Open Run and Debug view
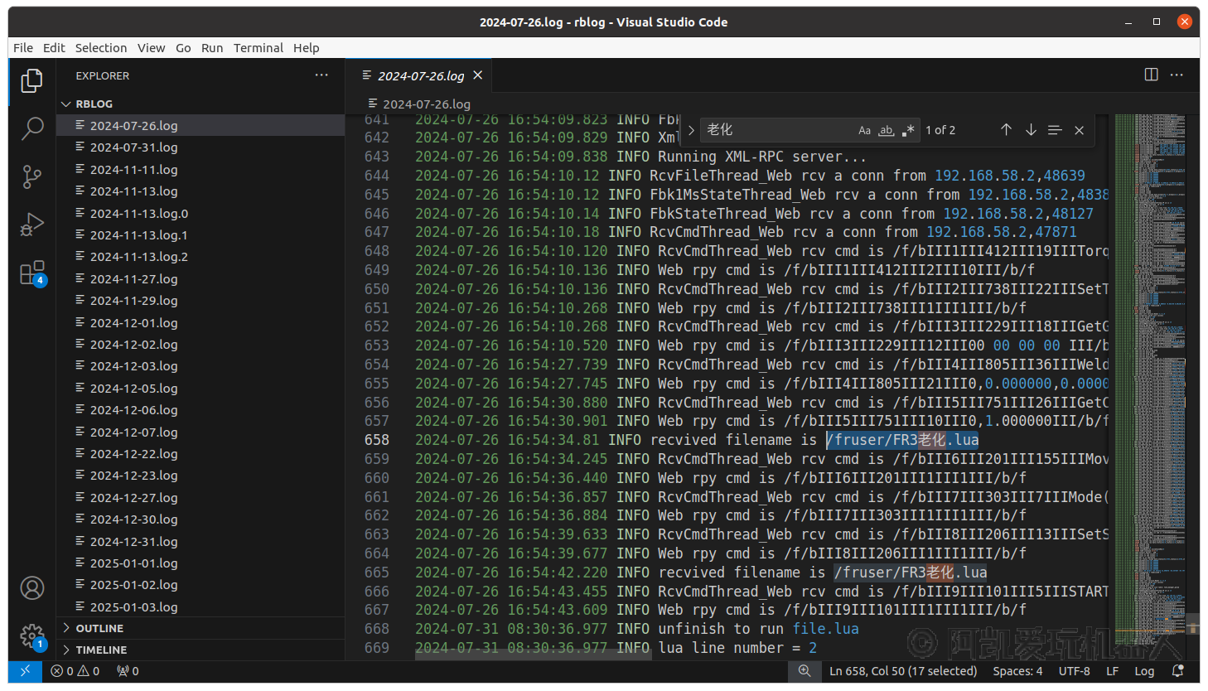 click(x=32, y=225)
